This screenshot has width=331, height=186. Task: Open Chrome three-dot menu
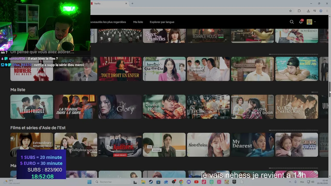[x=327, y=11]
